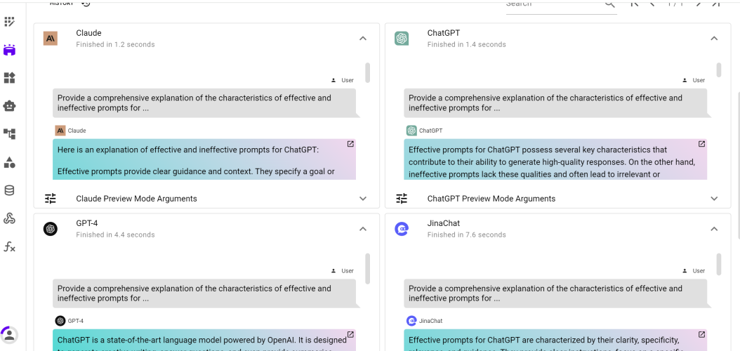Click the 'JinaChat' card title
This screenshot has width=740, height=351.
pos(444,223)
